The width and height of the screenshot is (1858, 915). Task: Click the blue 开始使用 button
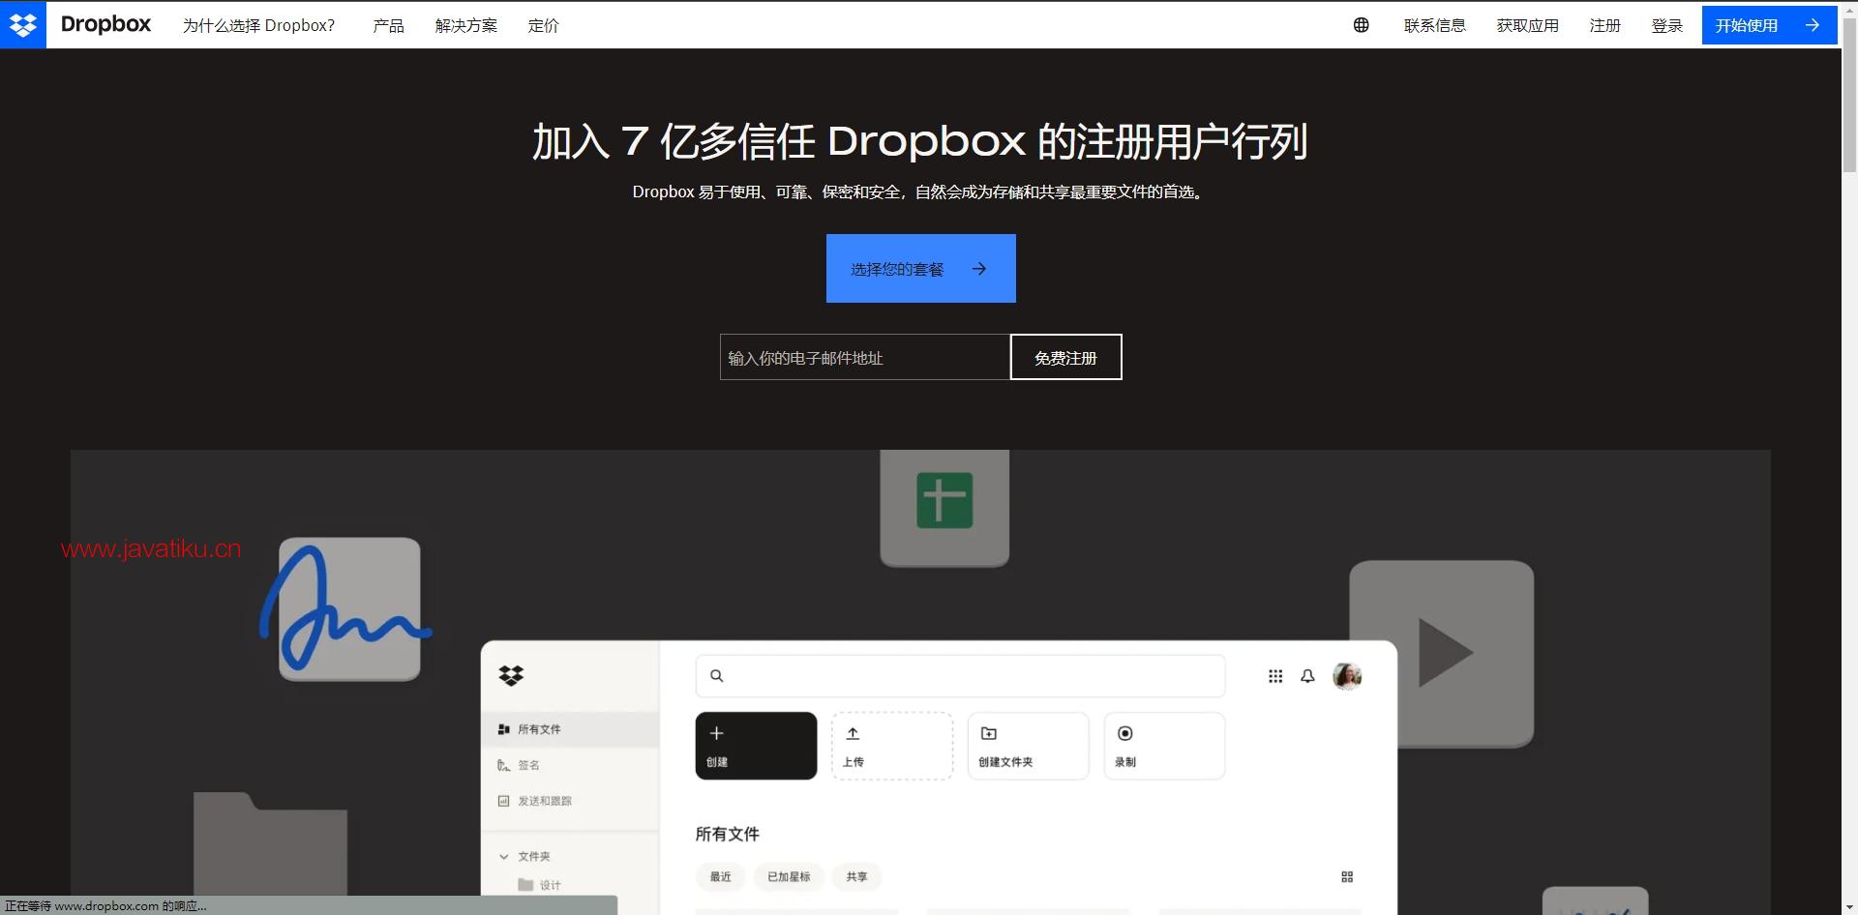coord(1769,25)
